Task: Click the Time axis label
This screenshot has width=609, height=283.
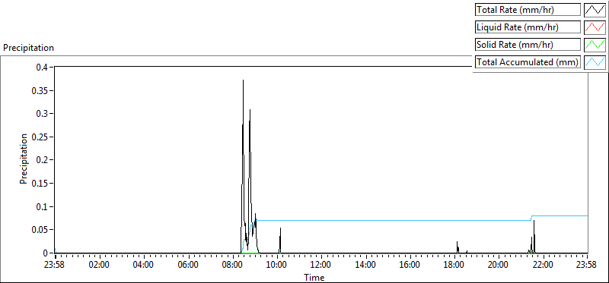Action: pos(314,277)
